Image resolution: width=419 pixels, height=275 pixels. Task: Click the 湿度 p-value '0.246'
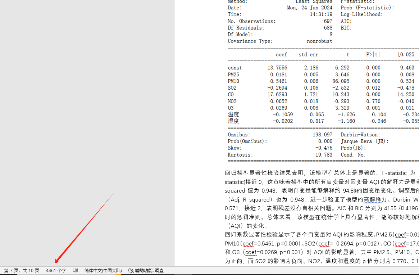coord(379,121)
